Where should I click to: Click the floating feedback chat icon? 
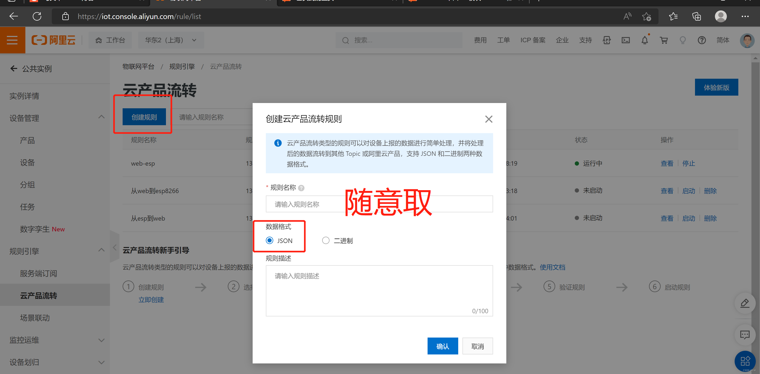745,334
